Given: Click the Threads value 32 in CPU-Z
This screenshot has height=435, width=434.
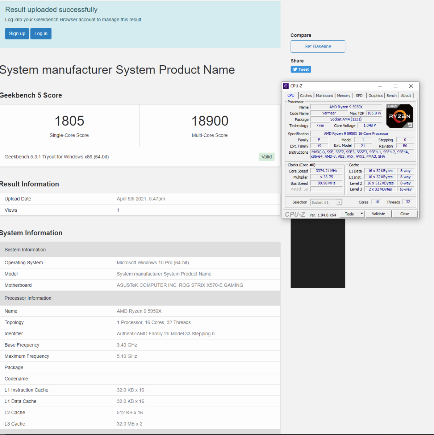Looking at the screenshot, I should click(x=408, y=202).
